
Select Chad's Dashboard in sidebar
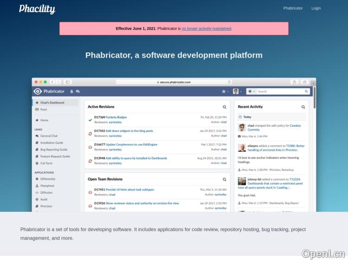(x=52, y=103)
